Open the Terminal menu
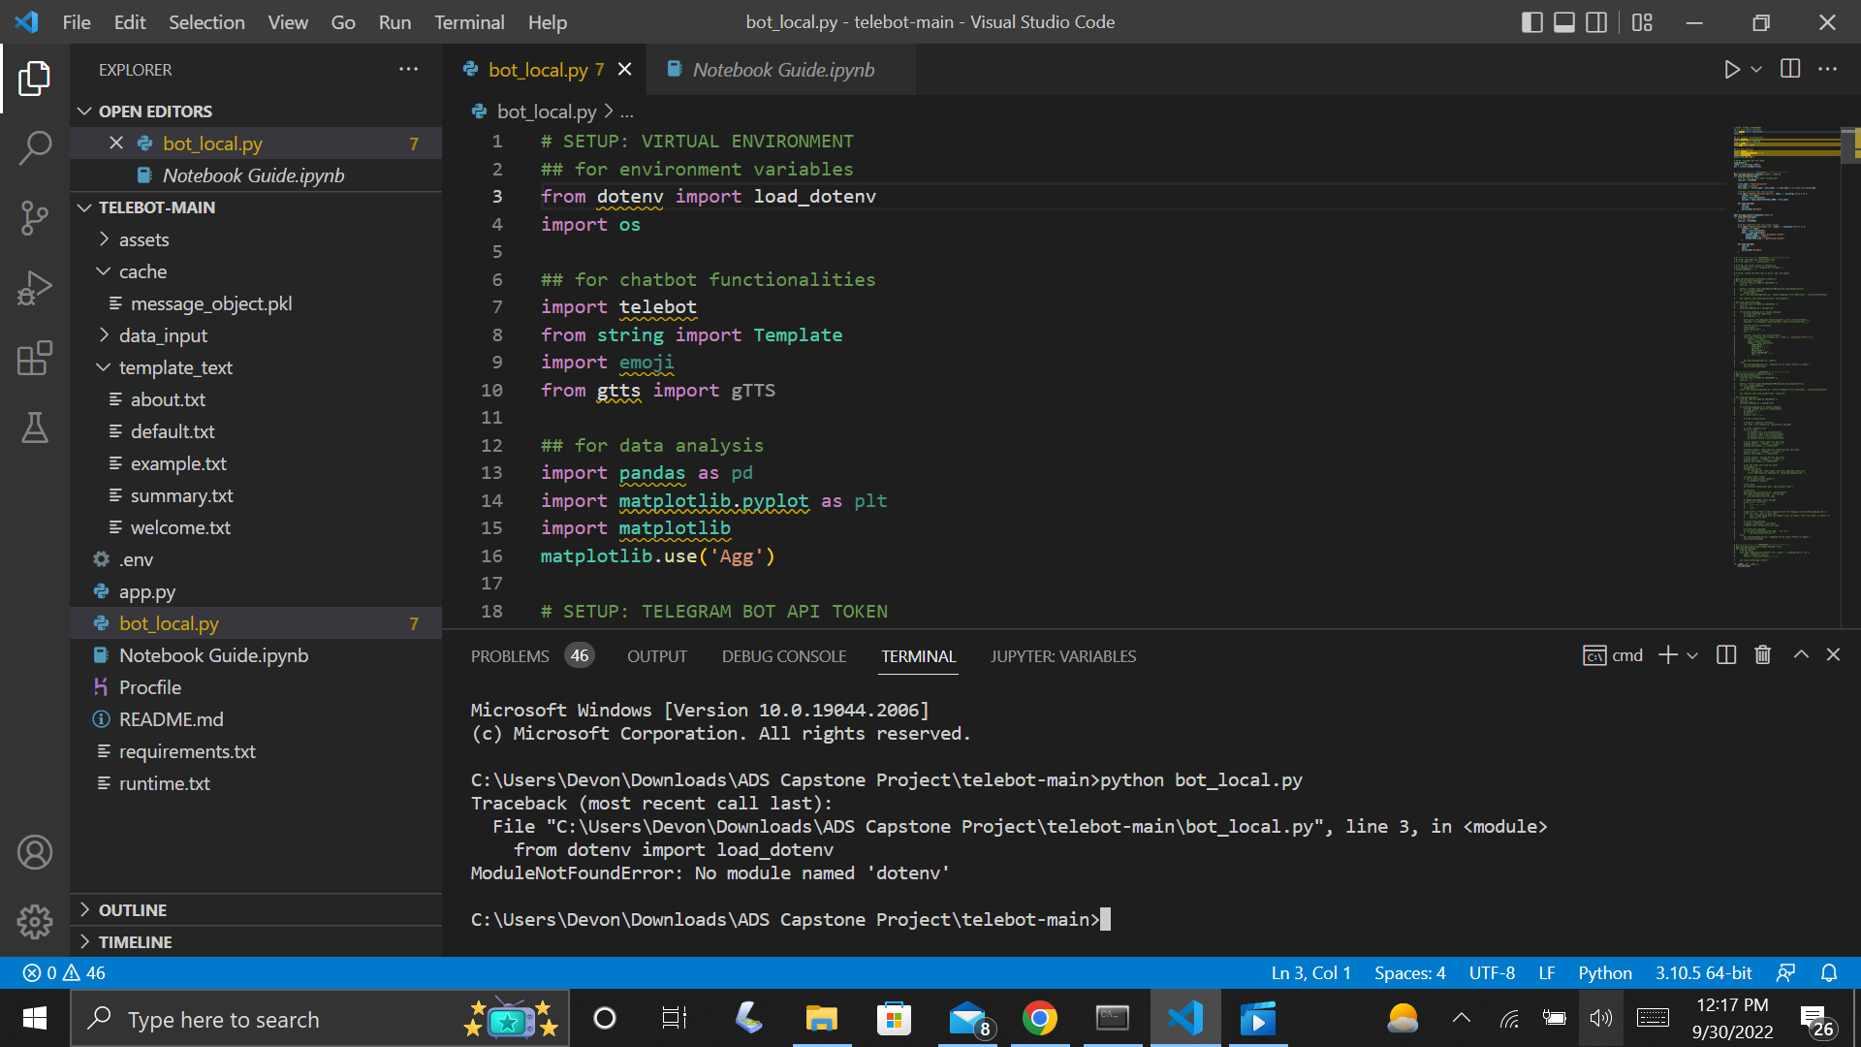The image size is (1861, 1047). [x=469, y=21]
